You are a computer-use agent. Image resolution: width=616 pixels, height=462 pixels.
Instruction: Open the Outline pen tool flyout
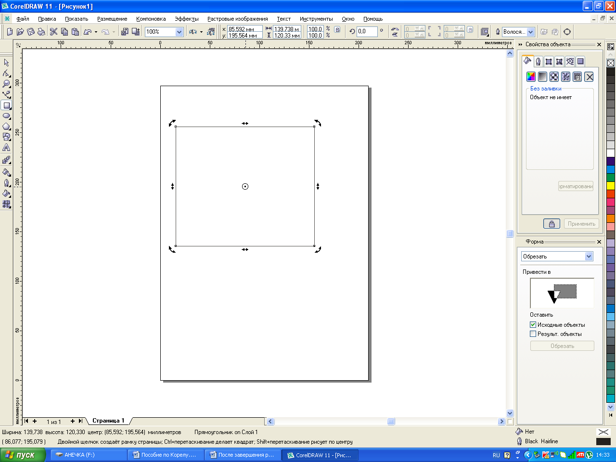coord(6,183)
